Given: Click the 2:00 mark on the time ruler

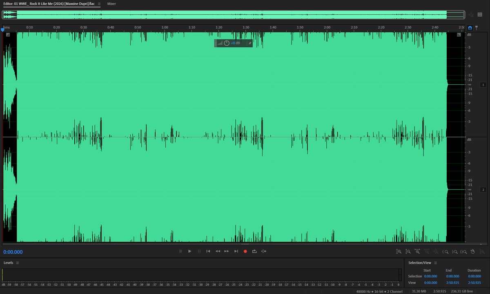Looking at the screenshot, I should pos(327,27).
